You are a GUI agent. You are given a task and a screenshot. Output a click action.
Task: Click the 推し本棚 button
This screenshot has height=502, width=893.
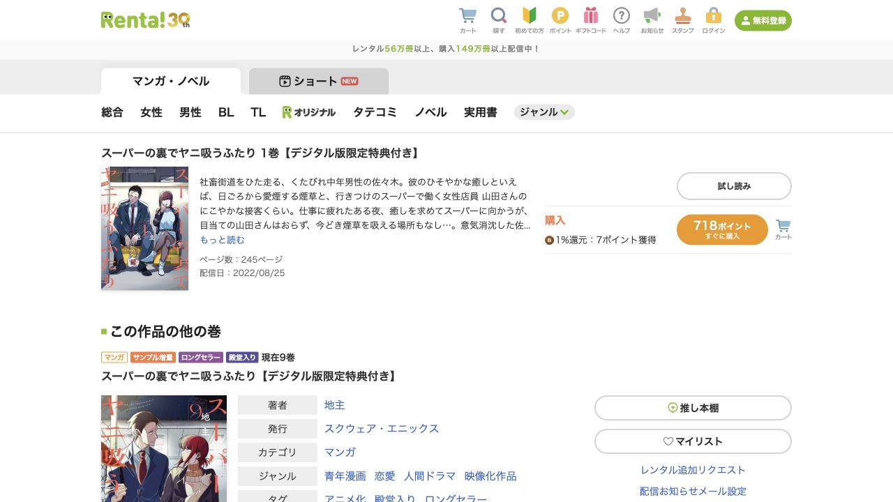693,408
